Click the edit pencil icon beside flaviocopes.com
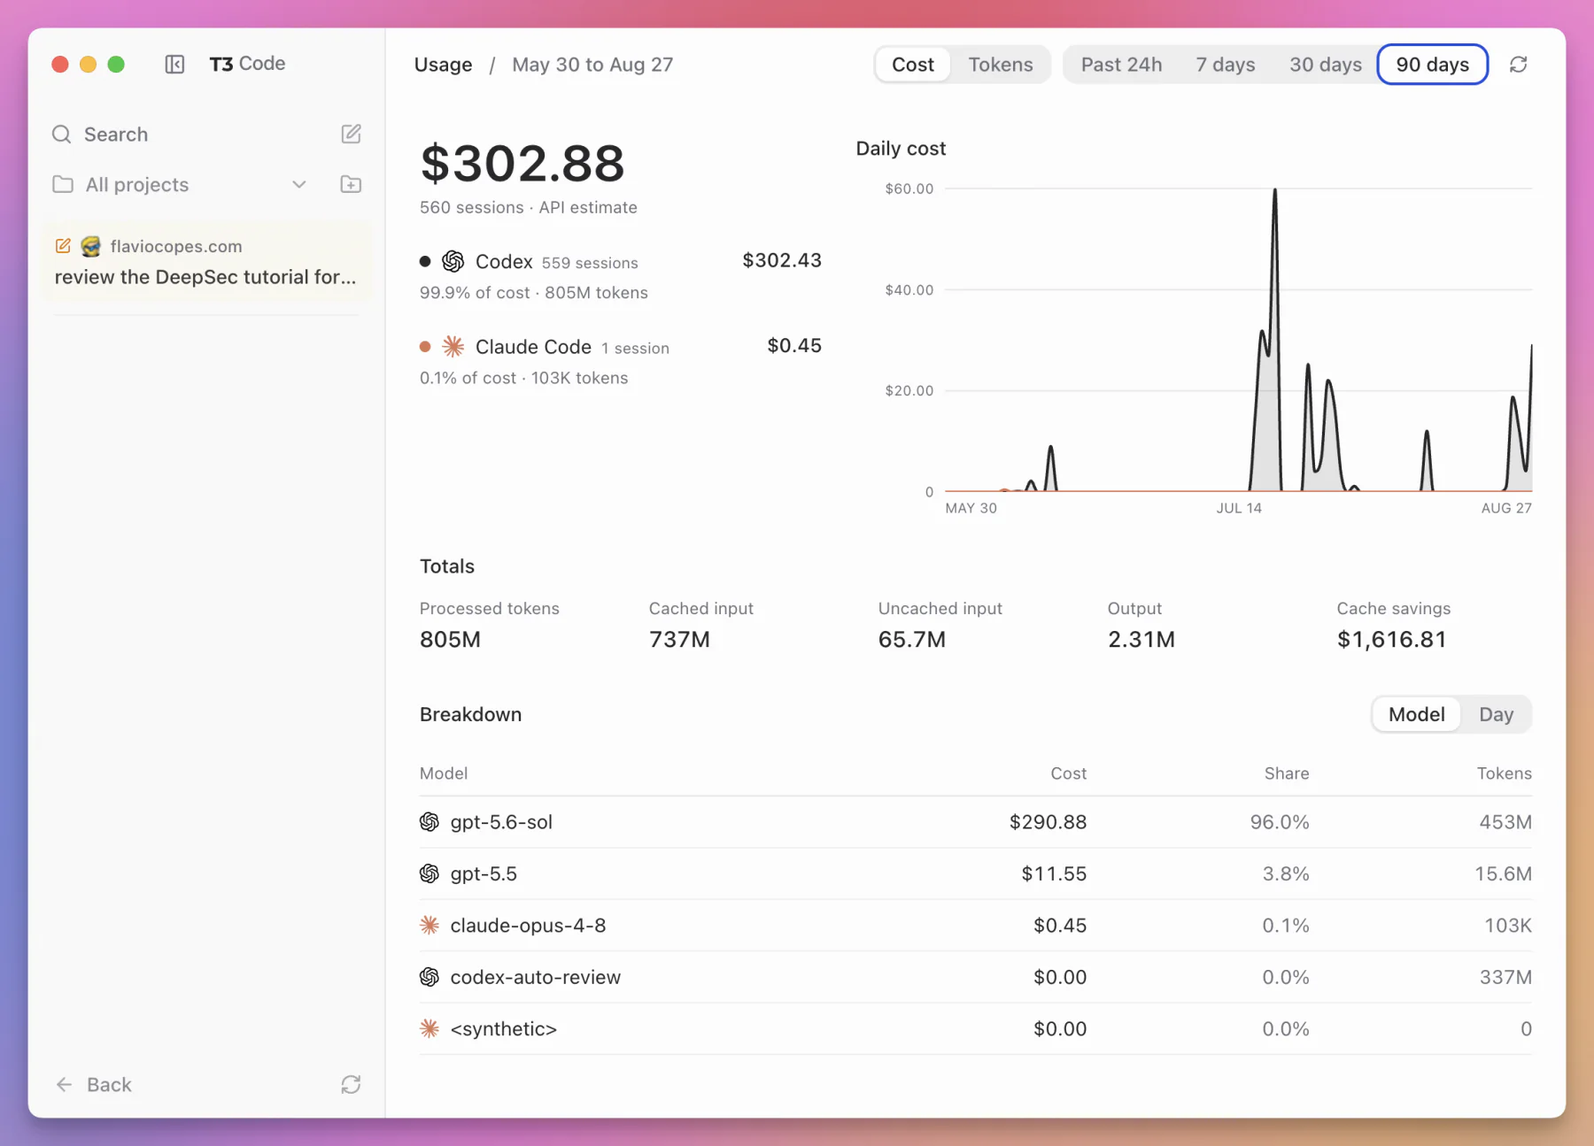Screen dimensions: 1594x1146 click(x=63, y=246)
